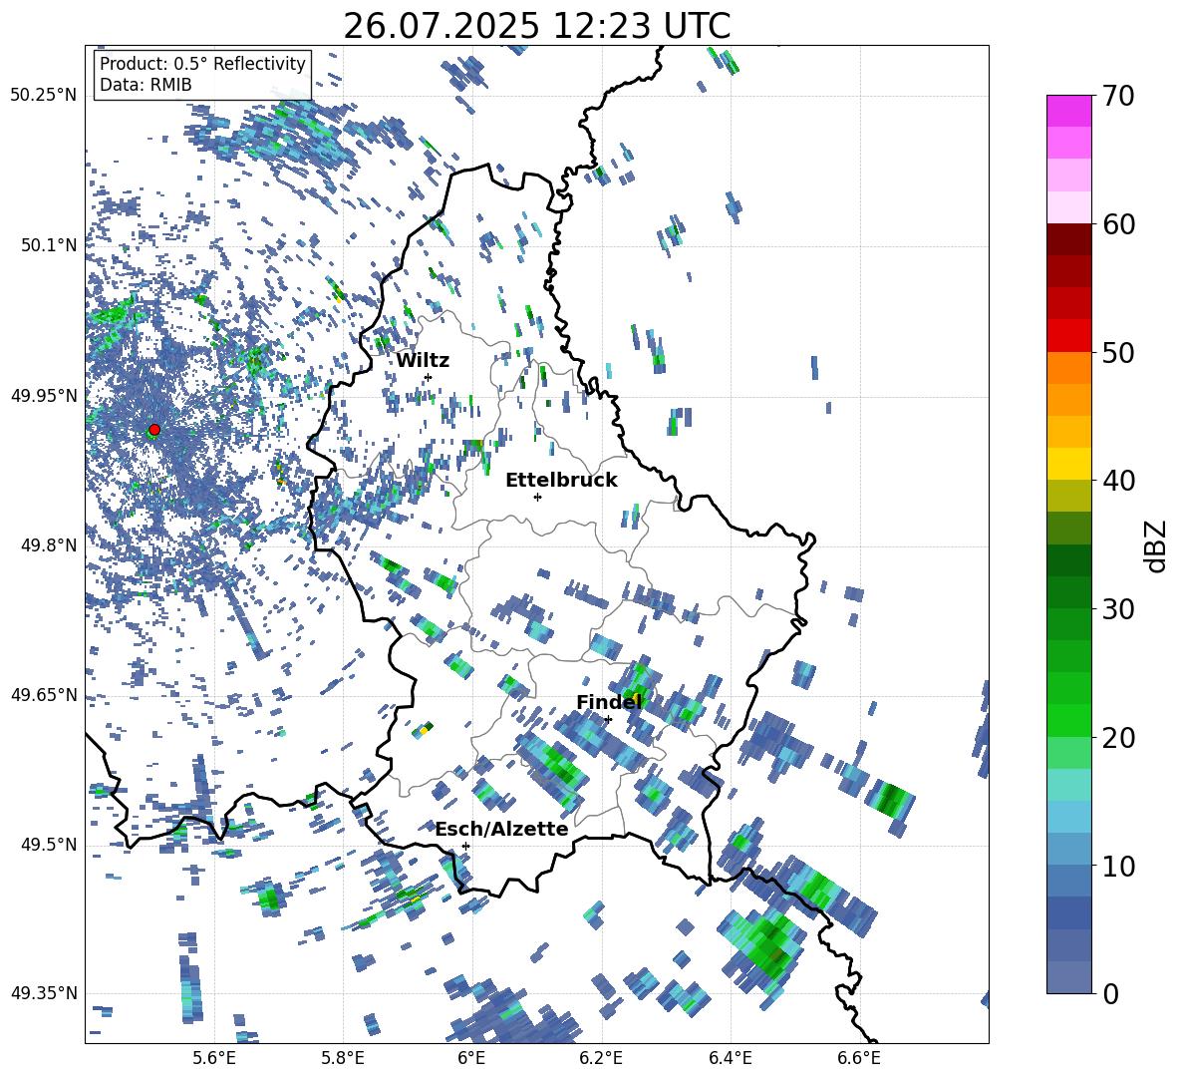Click the 49.5°N latitude label
The height and width of the screenshot is (1078, 1180).
48,845
